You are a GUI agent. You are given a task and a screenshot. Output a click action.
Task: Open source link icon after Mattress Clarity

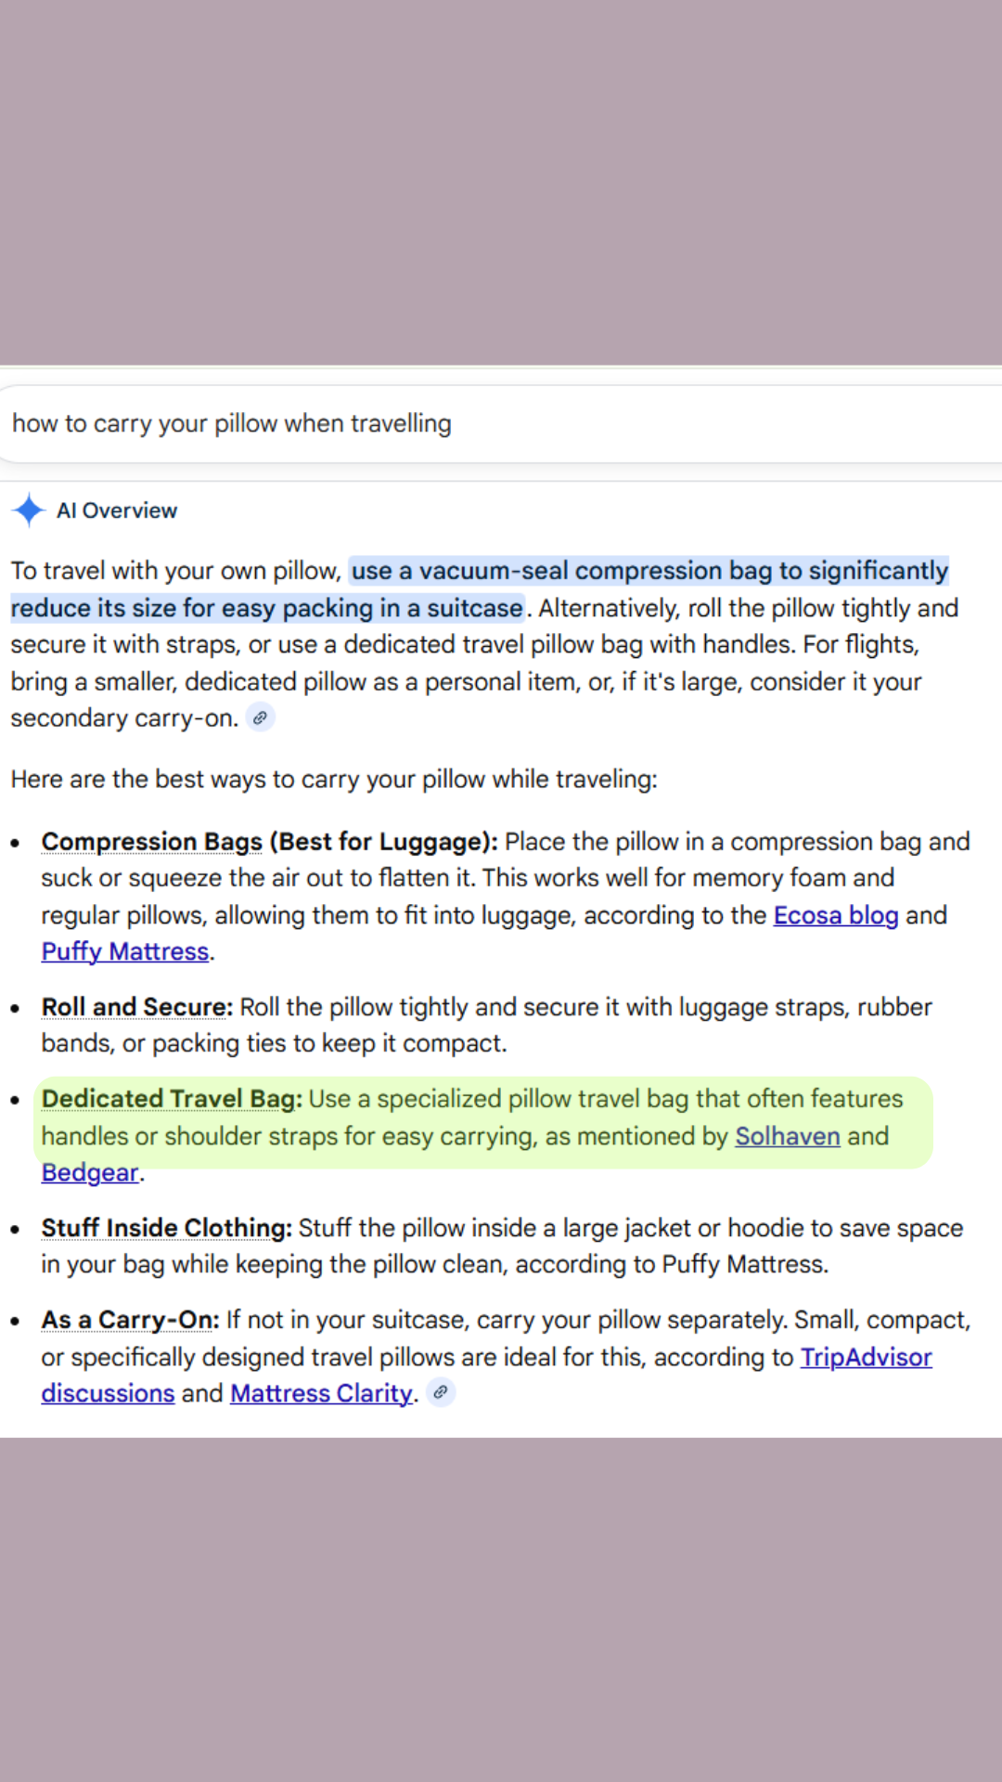(x=441, y=1392)
